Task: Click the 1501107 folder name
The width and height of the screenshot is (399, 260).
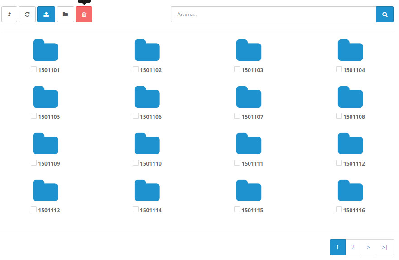Action: click(252, 117)
